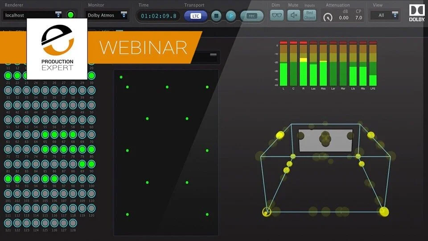The image size is (428, 241).
Task: Select active input 68 indicator
Action: click(73, 134)
